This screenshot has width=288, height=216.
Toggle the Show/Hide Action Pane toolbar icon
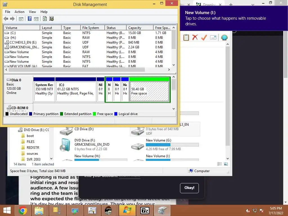pyautogui.click(x=36, y=19)
